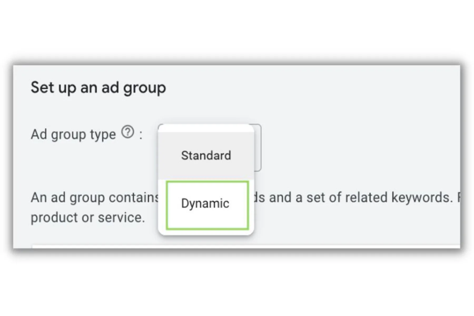Click the Ad group type help icon
Screen dimensions: 474x316
tap(128, 132)
